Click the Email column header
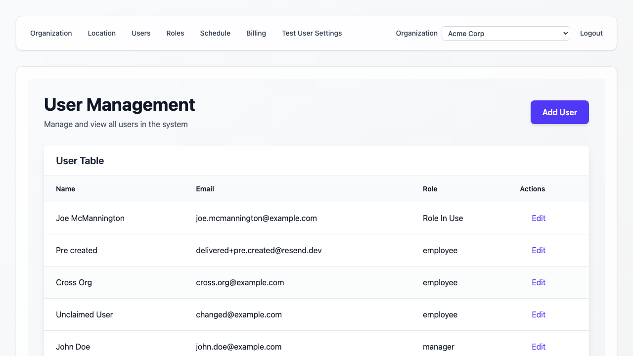 pos(205,189)
